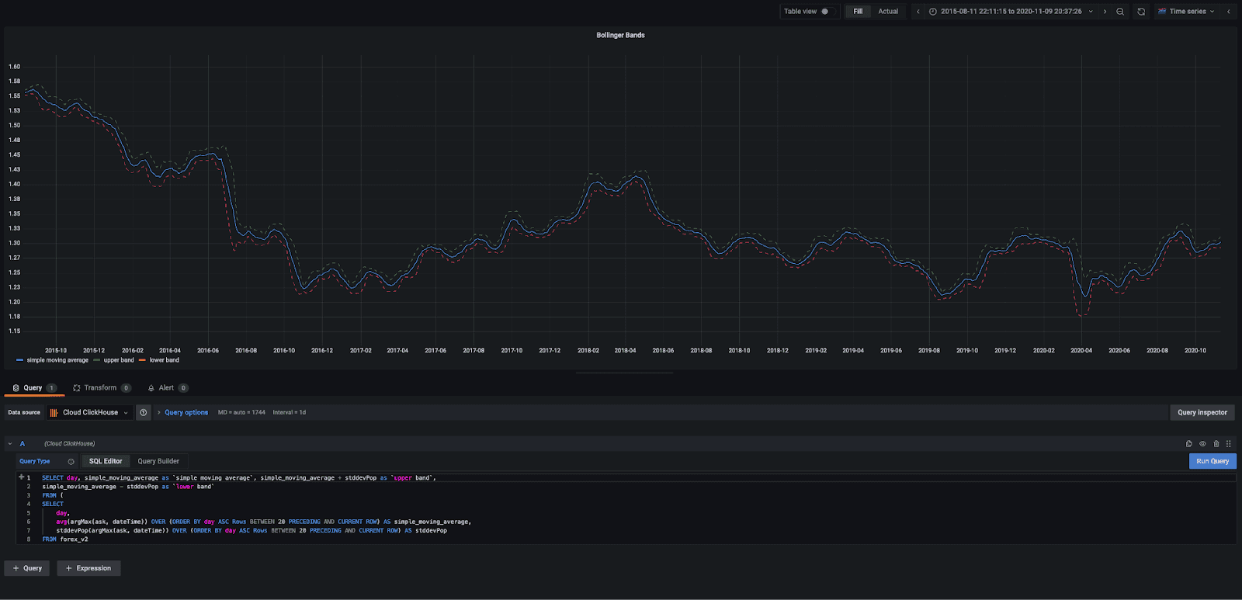Click the query drag handle icon
Image resolution: width=1242 pixels, height=600 pixels.
(1229, 444)
